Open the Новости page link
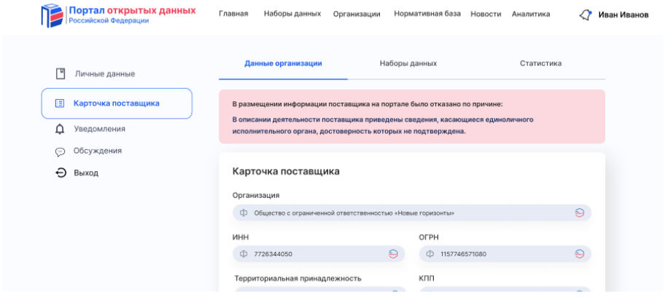The image size is (668, 297). click(486, 14)
